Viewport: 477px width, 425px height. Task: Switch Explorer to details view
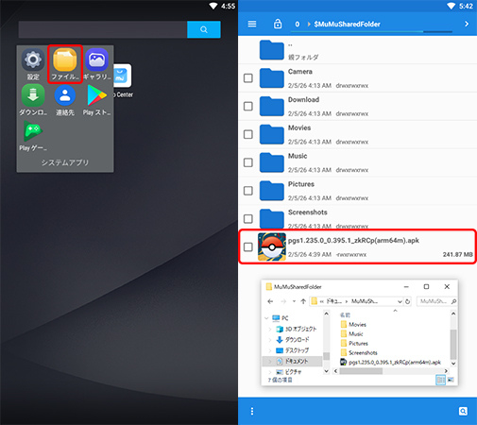tap(440, 381)
